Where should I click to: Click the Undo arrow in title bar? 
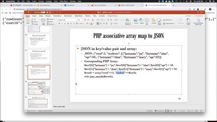coord(53,12)
